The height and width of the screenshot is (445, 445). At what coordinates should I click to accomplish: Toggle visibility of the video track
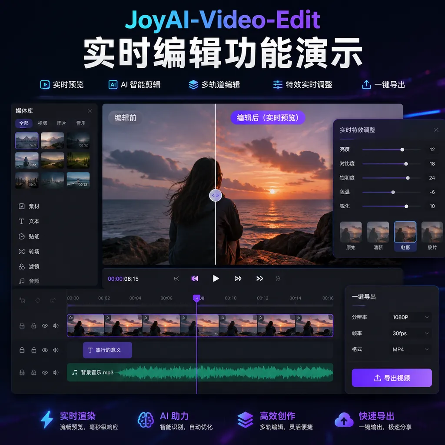(x=45, y=325)
